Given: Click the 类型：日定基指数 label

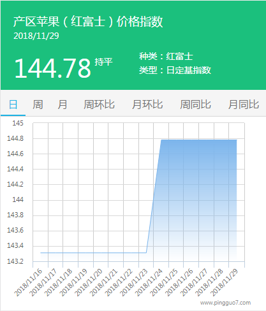Looking at the screenshot, I should click(175, 70).
